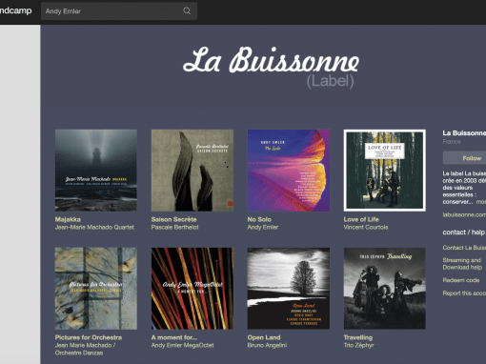
Task: Open labuissonne.com website link
Action: click(x=464, y=214)
